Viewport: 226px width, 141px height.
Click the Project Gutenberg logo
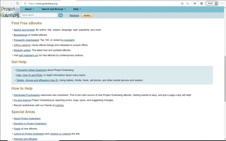tap(10, 12)
